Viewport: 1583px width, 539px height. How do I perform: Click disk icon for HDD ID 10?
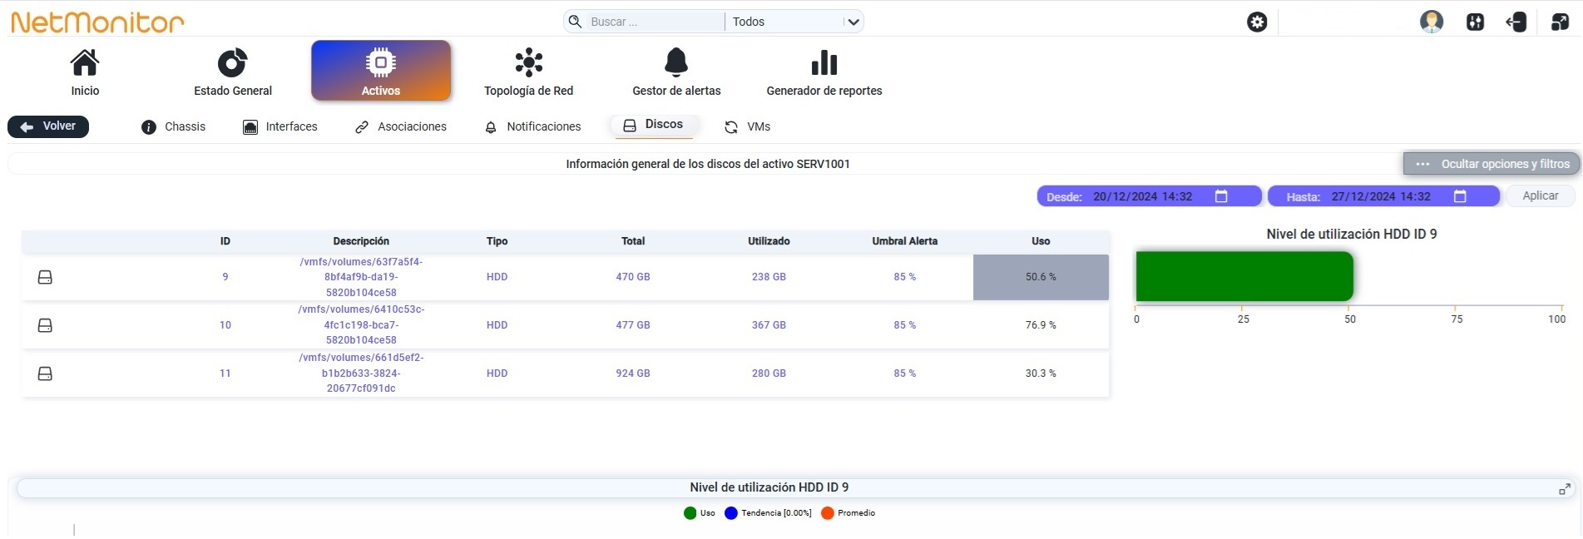point(46,325)
